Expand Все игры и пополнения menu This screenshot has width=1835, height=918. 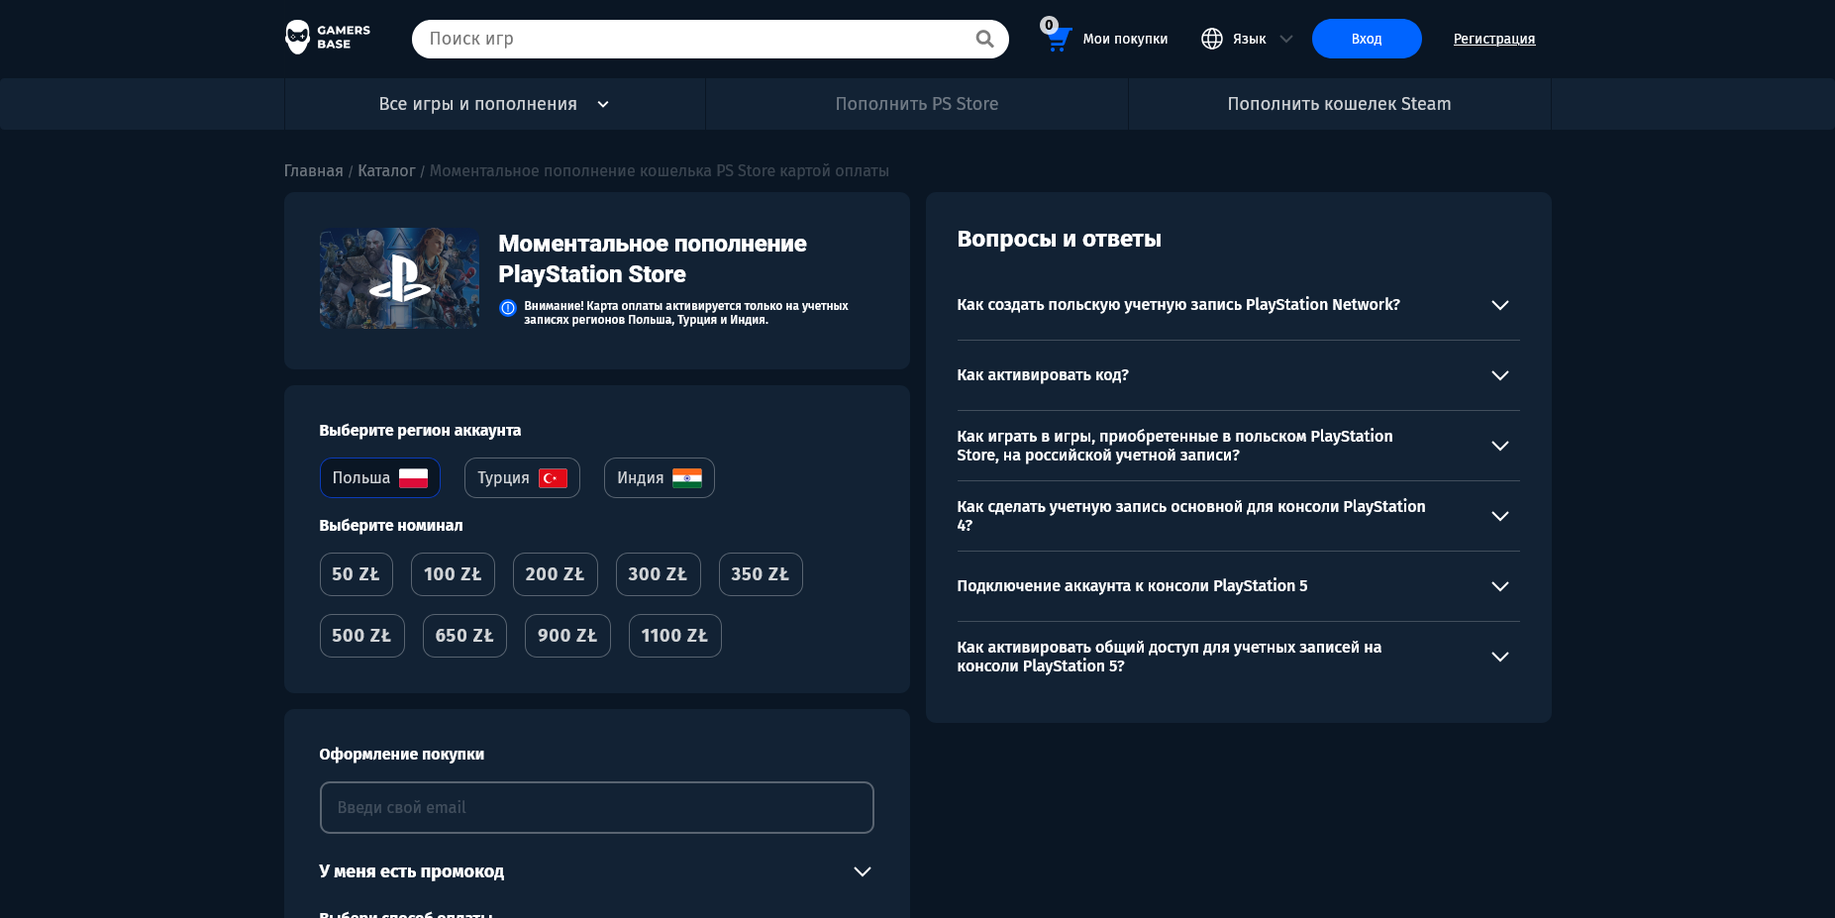495,104
